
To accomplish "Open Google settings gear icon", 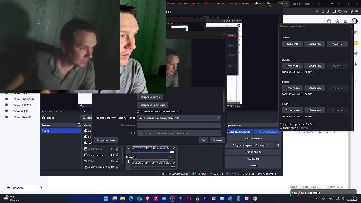I will coord(337,21).
